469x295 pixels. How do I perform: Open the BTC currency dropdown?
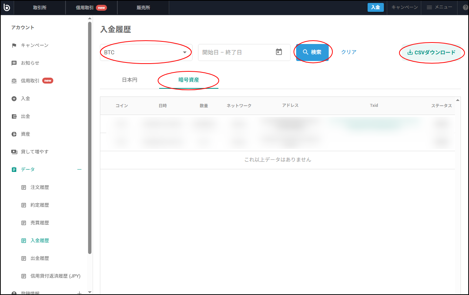[x=145, y=52]
